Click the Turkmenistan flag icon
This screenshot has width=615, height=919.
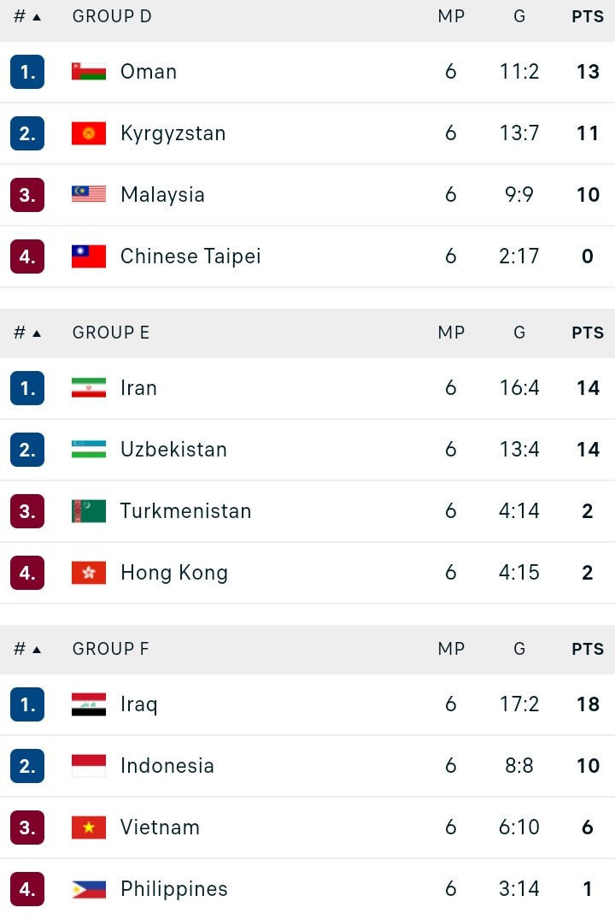tap(89, 511)
